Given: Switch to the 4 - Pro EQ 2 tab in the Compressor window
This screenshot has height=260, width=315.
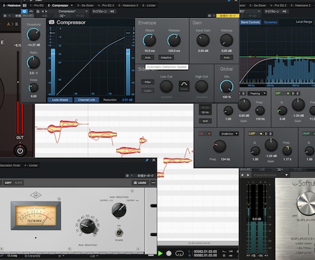Looking at the screenshot, I should tap(106, 5).
